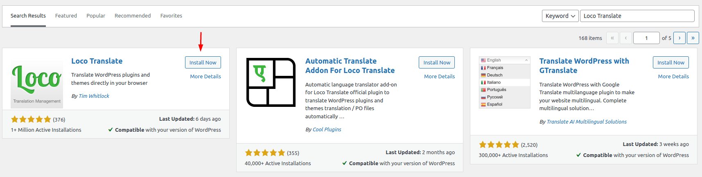
Task: Click the current page number field
Action: tap(646, 38)
